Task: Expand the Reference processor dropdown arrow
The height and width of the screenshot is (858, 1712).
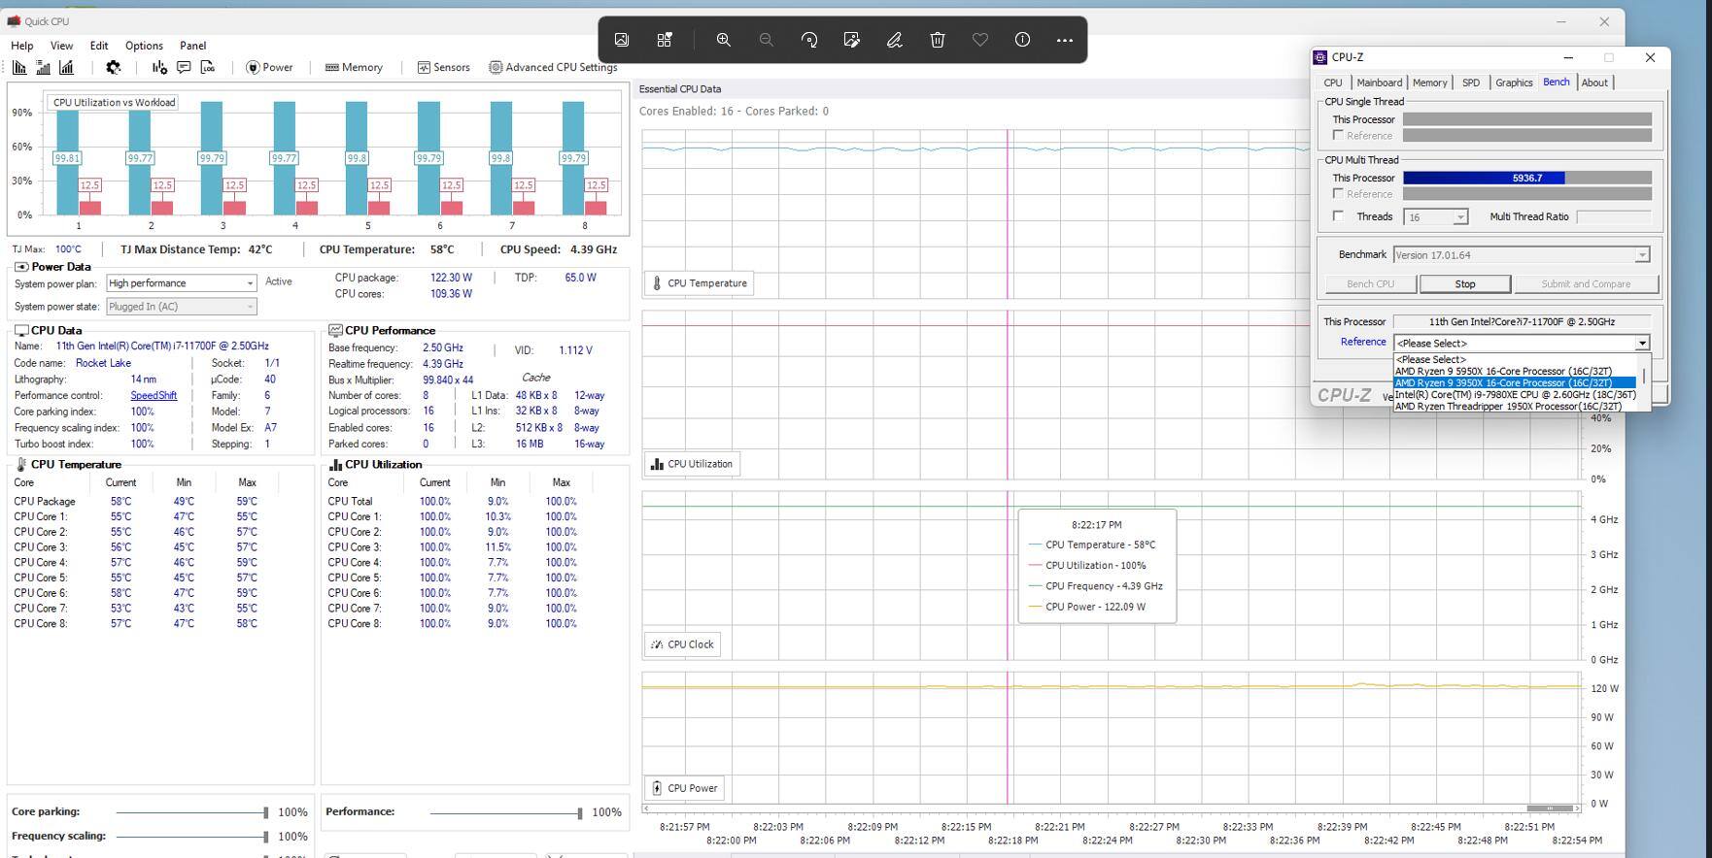Action: tap(1642, 344)
